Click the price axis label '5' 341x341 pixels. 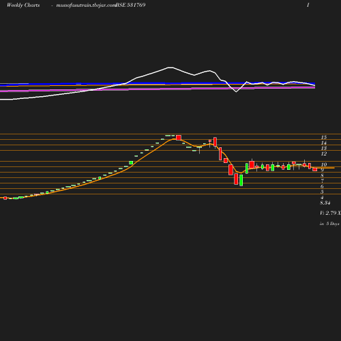pos(322,192)
